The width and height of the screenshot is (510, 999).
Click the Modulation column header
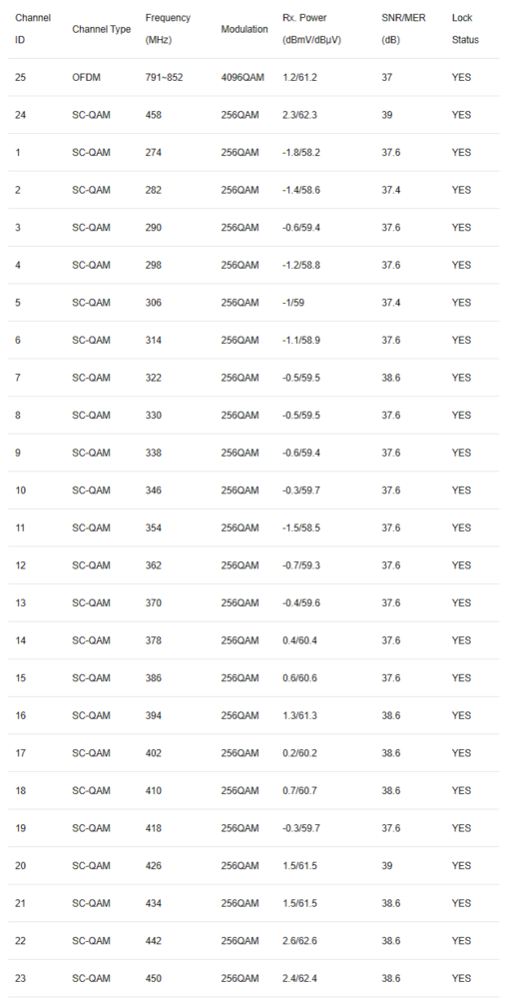pos(245,29)
